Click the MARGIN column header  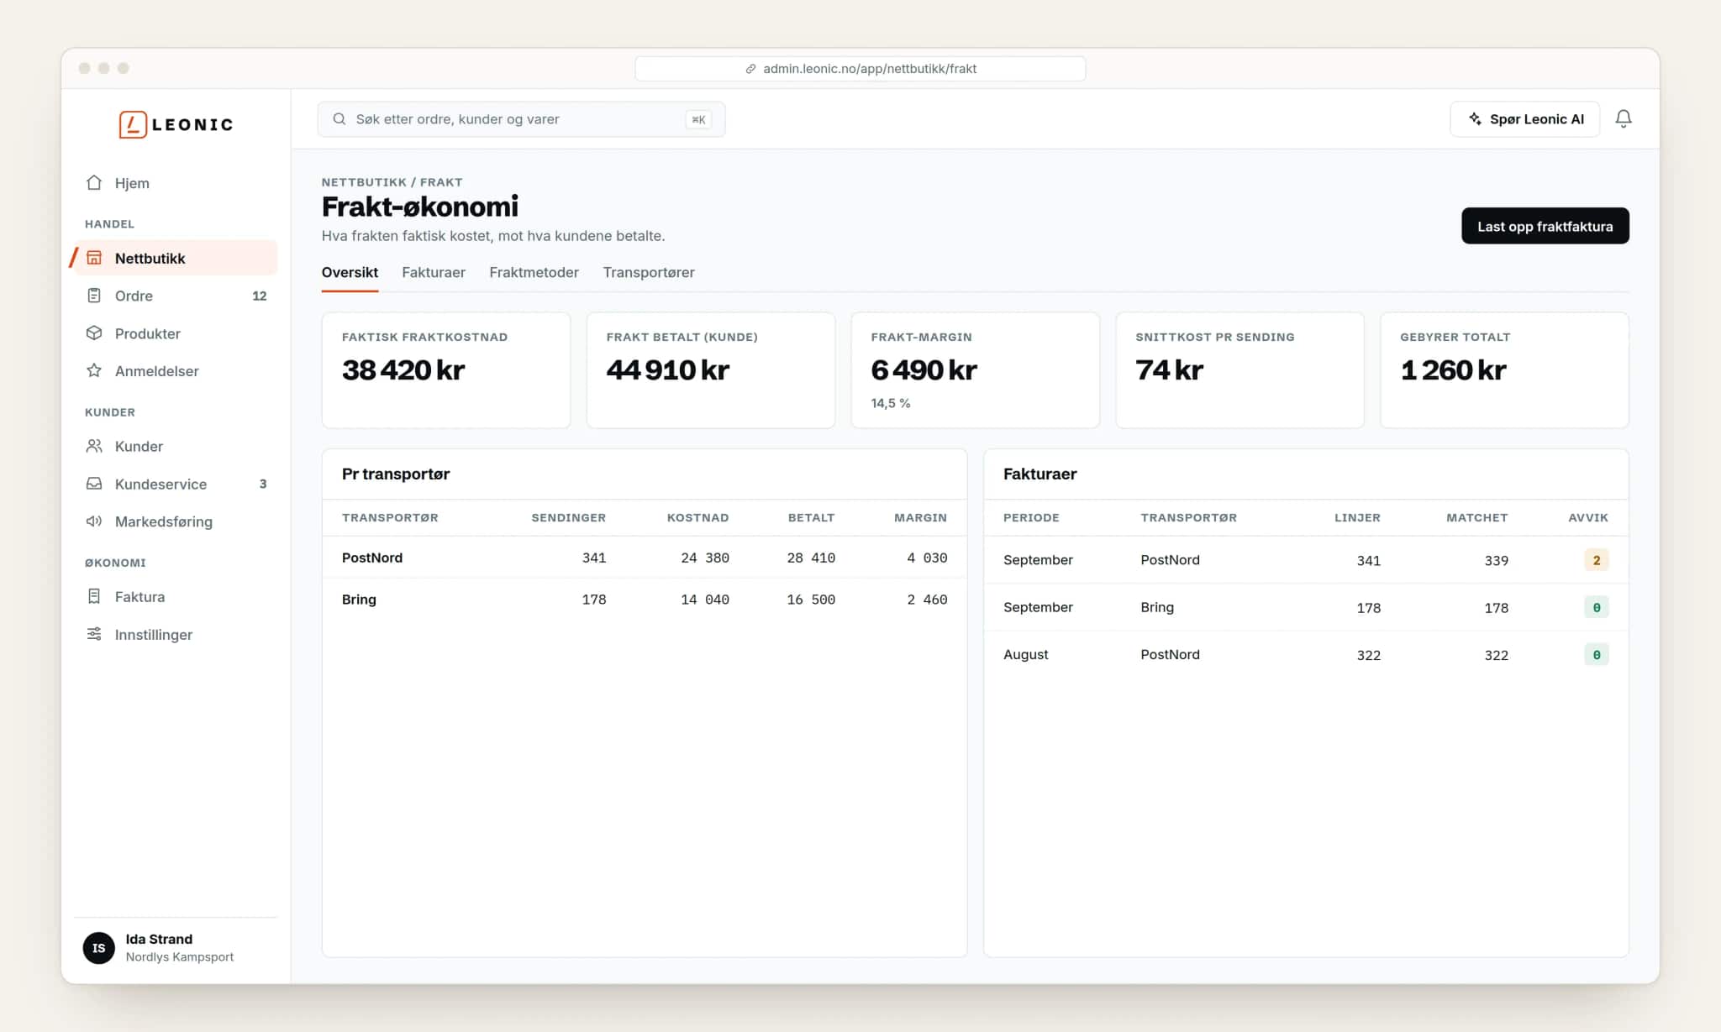[x=920, y=517]
